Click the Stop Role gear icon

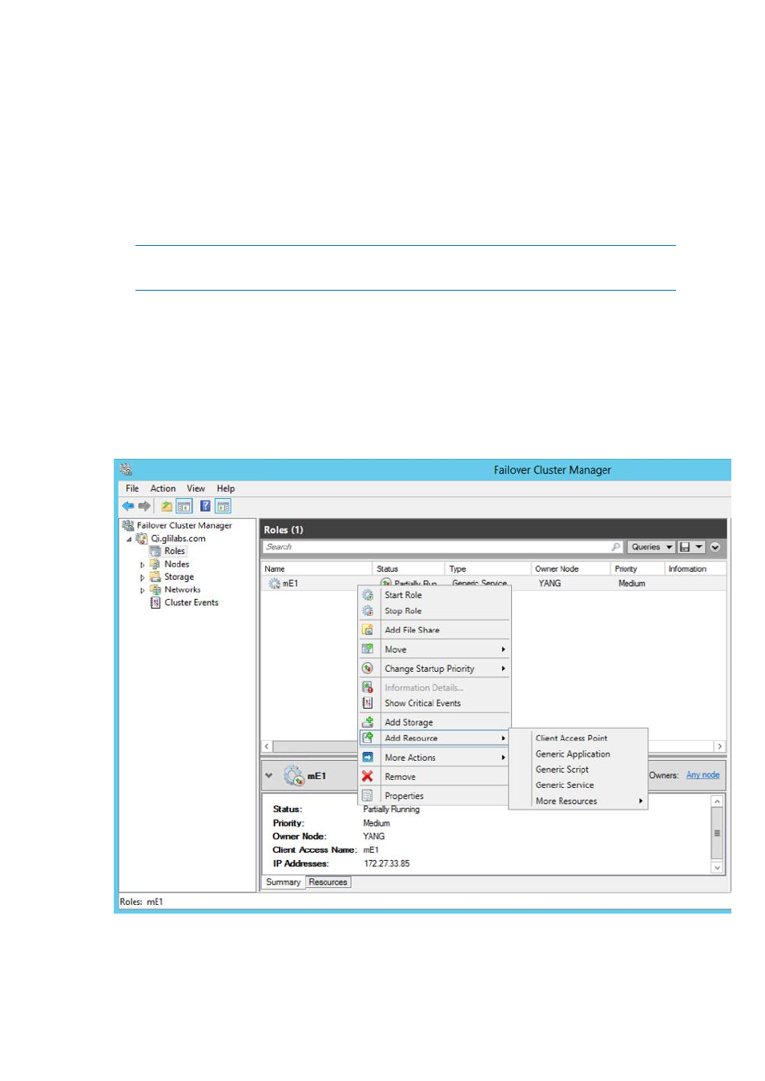coord(368,611)
